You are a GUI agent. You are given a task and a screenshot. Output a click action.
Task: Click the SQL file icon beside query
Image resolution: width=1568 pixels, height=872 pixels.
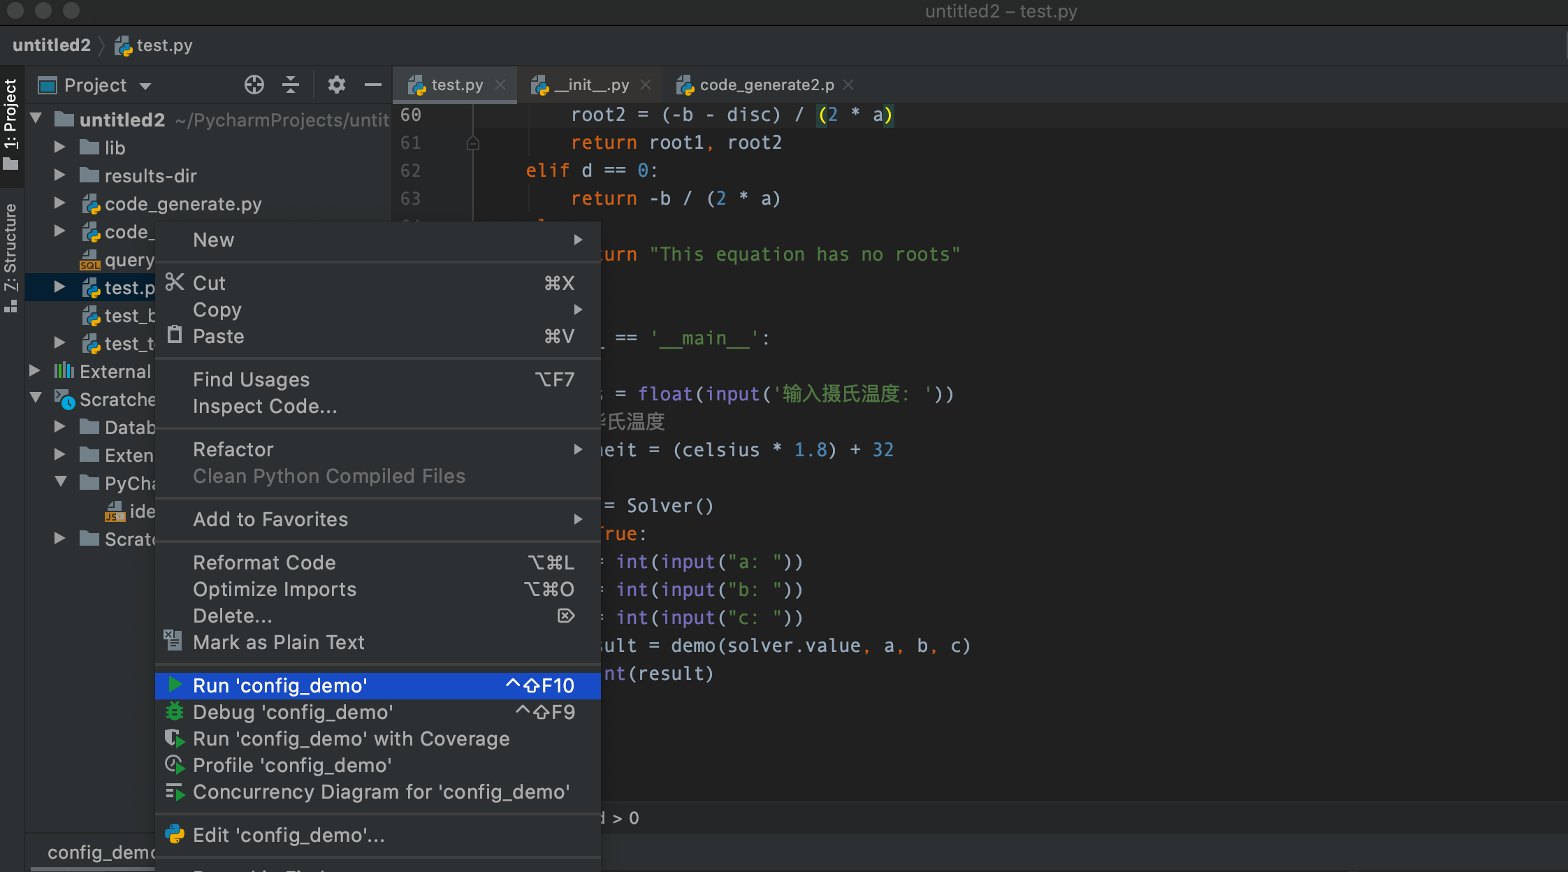click(x=90, y=260)
